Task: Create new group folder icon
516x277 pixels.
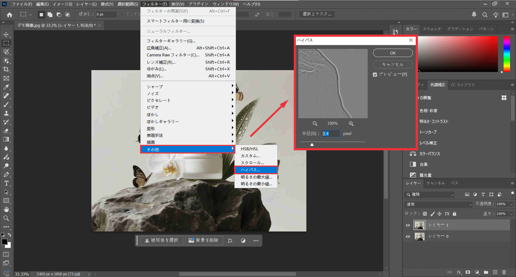Action: 486,272
